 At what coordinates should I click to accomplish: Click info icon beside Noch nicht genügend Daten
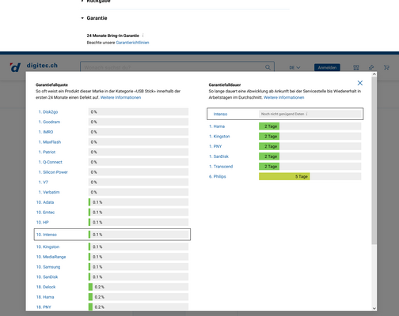306,114
